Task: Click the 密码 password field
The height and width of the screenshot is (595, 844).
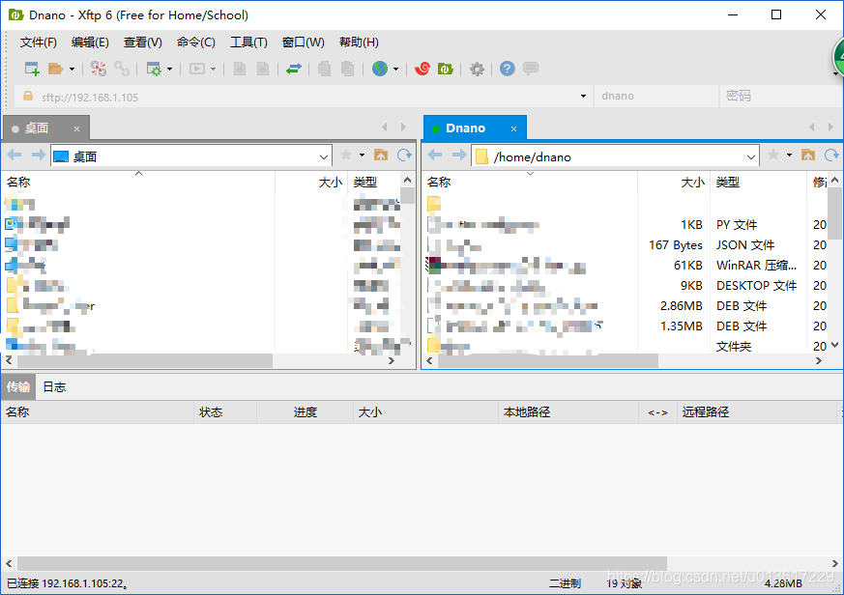Action: click(x=780, y=97)
